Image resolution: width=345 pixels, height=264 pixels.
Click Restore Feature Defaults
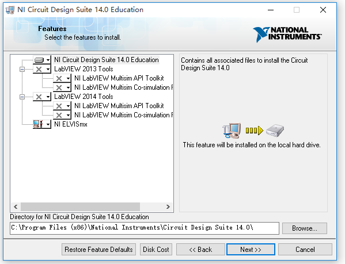coord(98,250)
